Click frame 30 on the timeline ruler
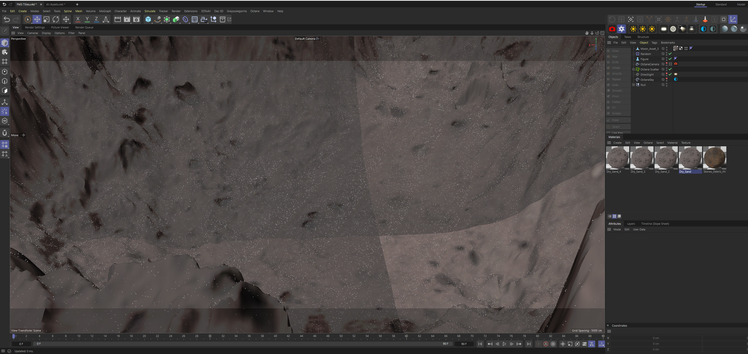This screenshot has width=748, height=354. (x=210, y=336)
